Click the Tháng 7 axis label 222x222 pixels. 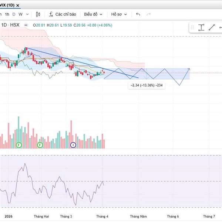coord(209,216)
